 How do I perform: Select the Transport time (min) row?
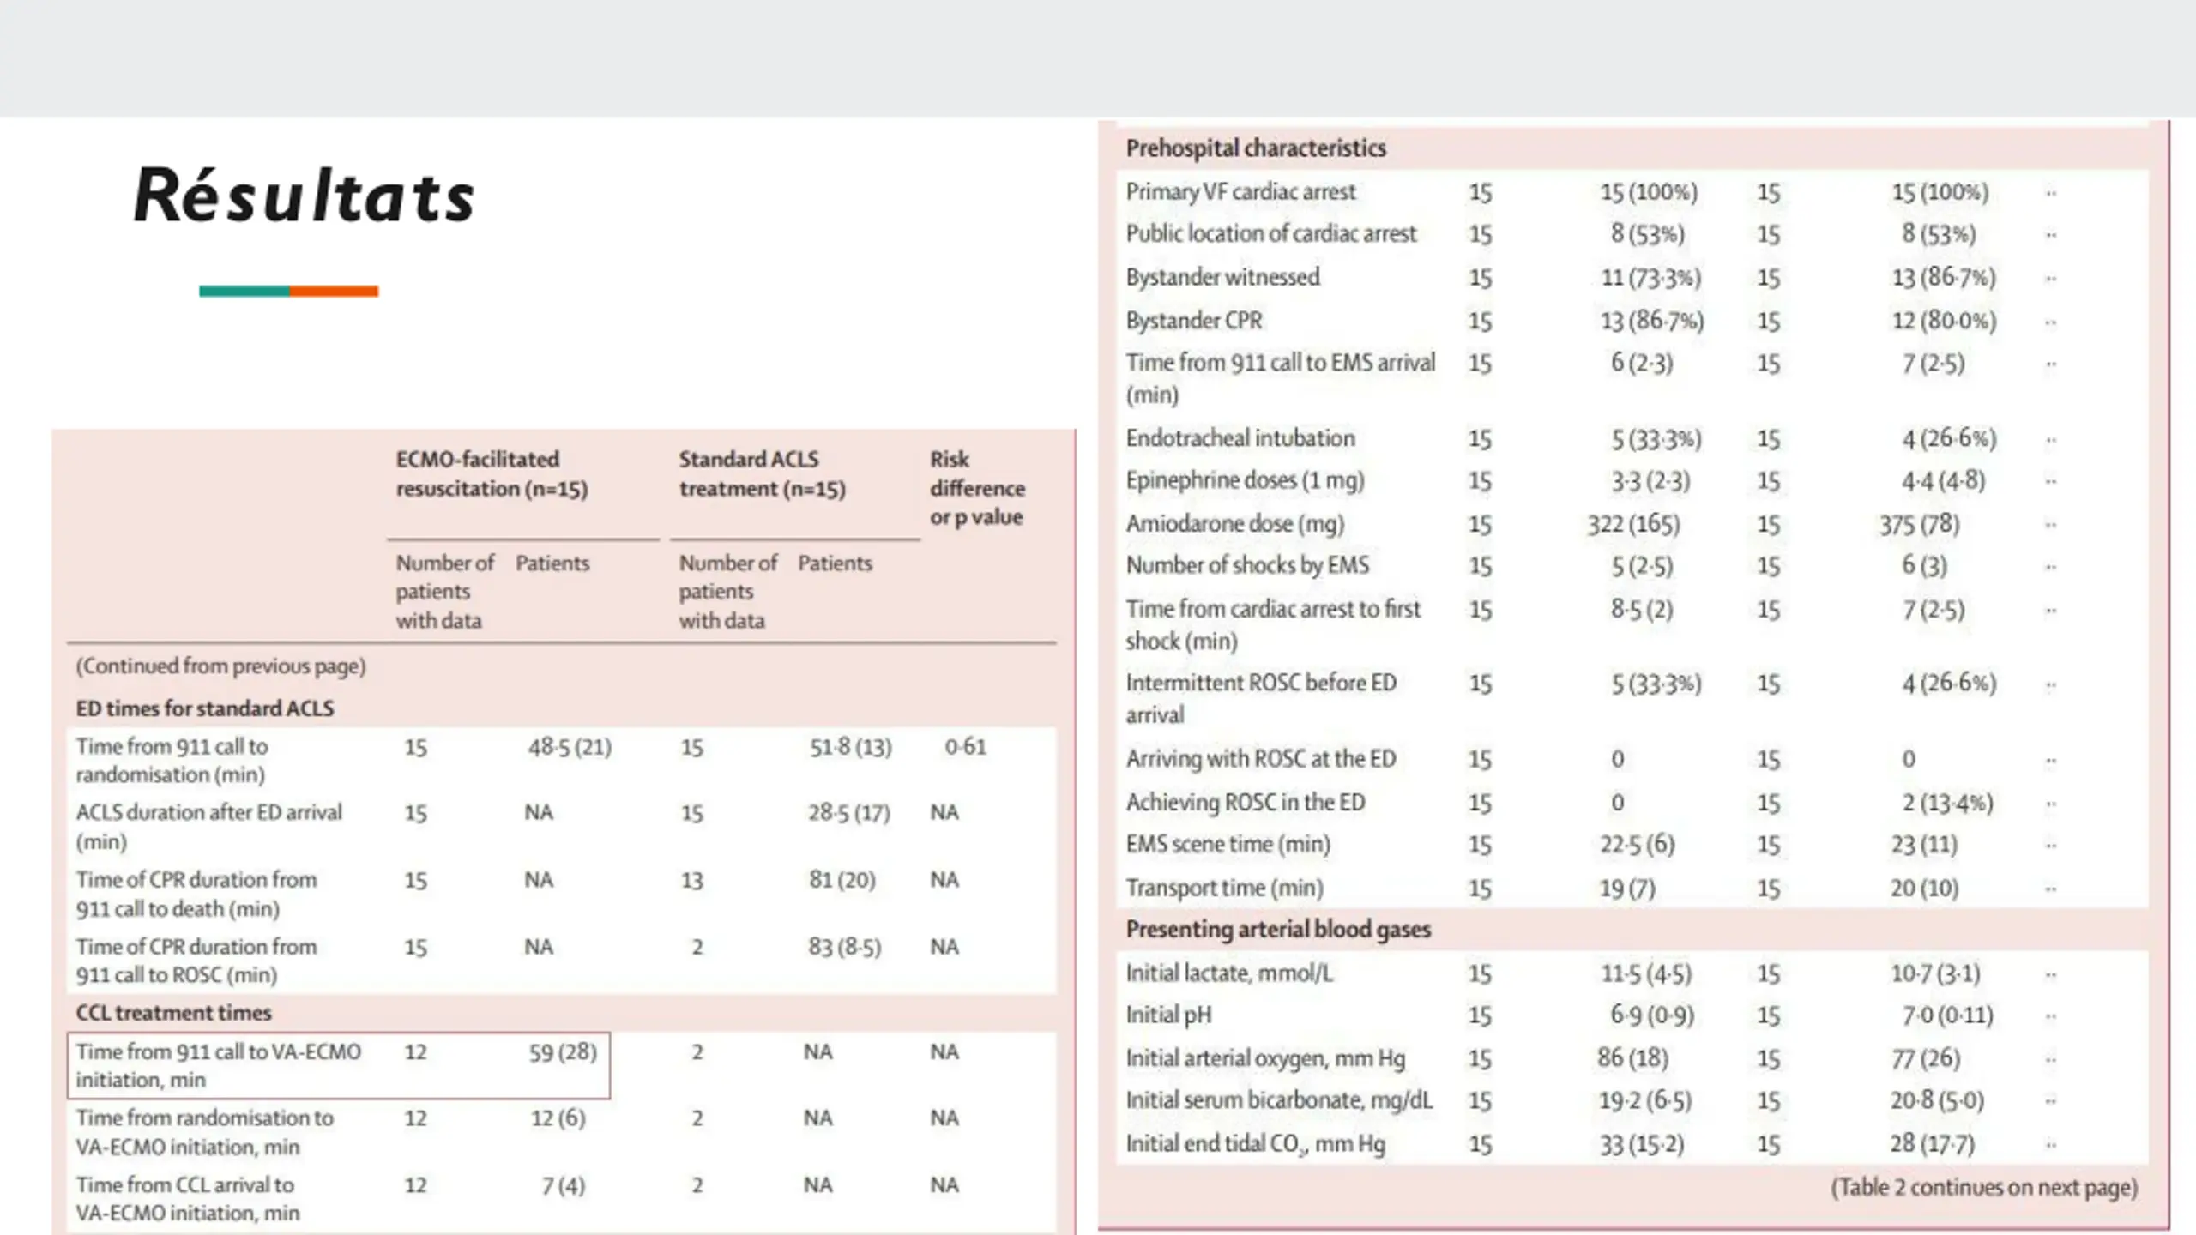pyautogui.click(x=1632, y=888)
